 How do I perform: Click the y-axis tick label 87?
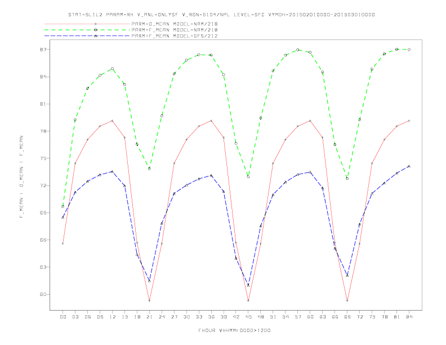pos(43,50)
